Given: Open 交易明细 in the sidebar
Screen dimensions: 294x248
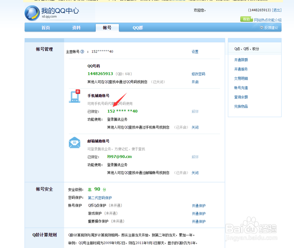Looking at the screenshot, I should pos(241,78).
